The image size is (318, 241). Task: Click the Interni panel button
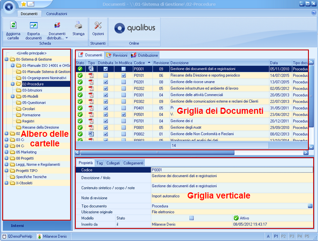click(x=37, y=226)
